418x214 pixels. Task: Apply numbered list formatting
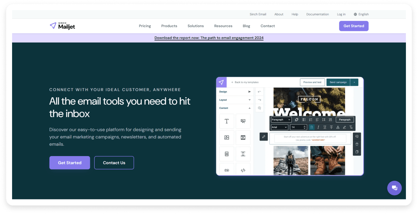(x=311, y=120)
